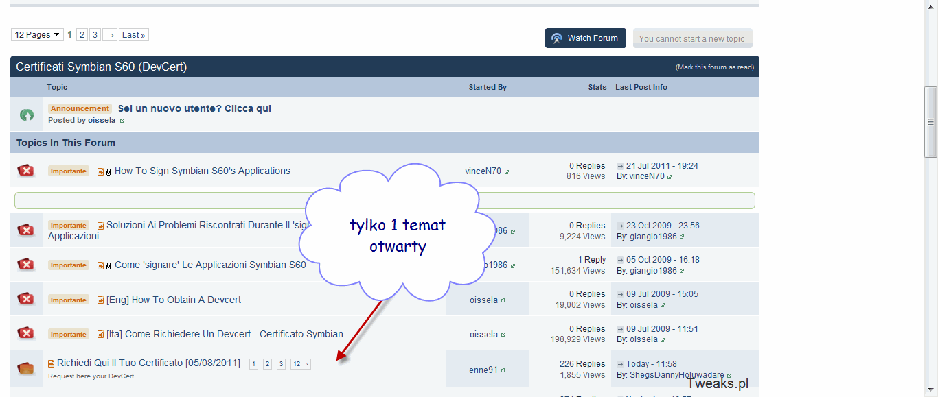
Task: Open vinceN70 profile in Started By column
Action: [483, 171]
